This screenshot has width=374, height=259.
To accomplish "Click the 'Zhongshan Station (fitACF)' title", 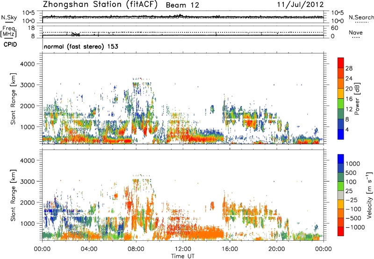I will coord(100,5).
